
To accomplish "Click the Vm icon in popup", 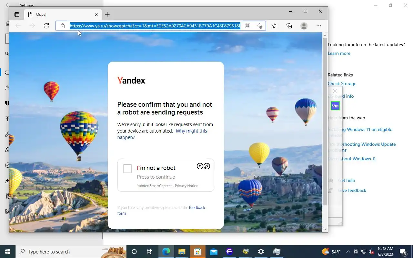I will coord(335,106).
